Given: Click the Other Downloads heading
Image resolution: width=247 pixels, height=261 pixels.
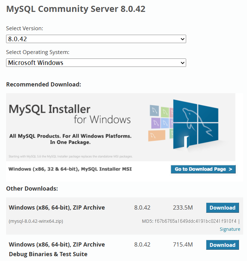Looking at the screenshot, I should click(32, 189).
